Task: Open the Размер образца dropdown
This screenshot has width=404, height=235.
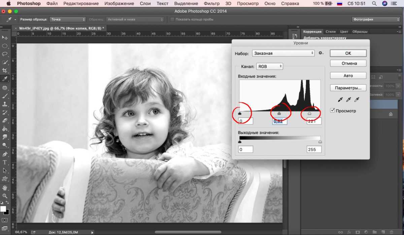Action: tap(68, 19)
